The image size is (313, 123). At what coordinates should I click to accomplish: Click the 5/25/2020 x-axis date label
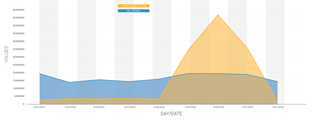click(x=71, y=107)
